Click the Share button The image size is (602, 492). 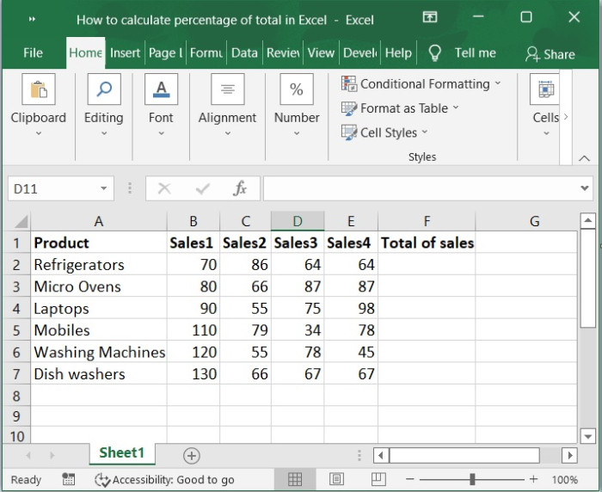point(550,54)
